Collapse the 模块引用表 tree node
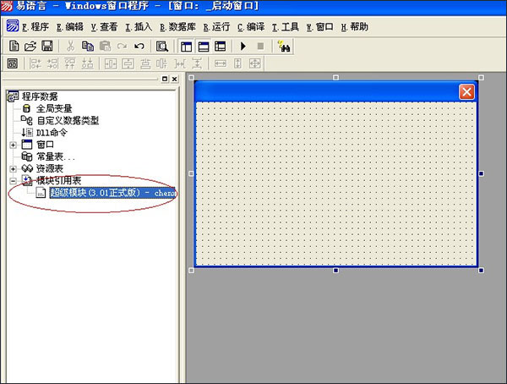Viewport: 507px width, 384px height. (13, 180)
